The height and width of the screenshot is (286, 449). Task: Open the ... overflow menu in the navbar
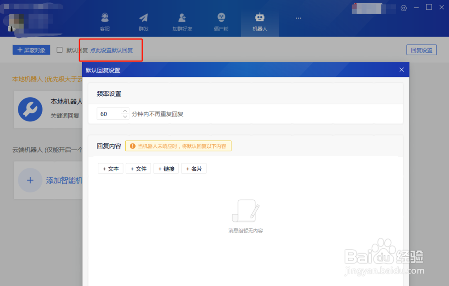[298, 18]
